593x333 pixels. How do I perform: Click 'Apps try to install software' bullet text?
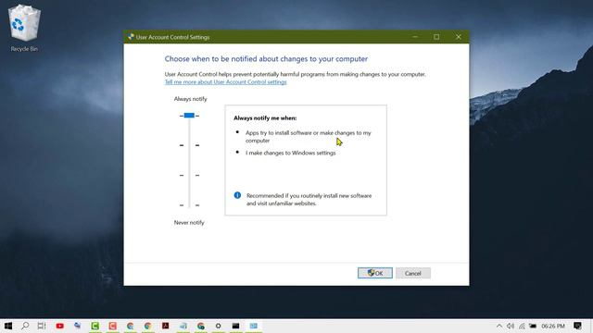coord(309,136)
